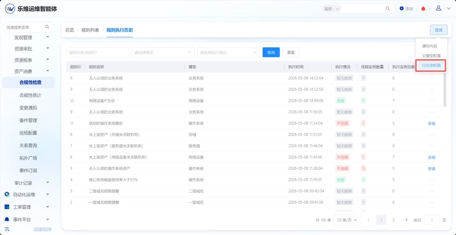Viewport: 456px width, 235px height.
Task: Open 拓扑广场 in sidebar
Action: tap(28, 158)
